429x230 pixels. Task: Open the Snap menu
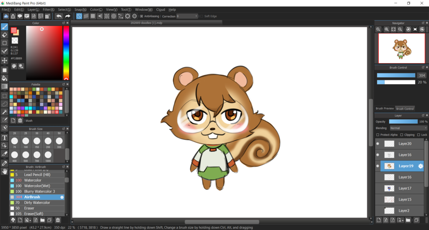point(80,10)
